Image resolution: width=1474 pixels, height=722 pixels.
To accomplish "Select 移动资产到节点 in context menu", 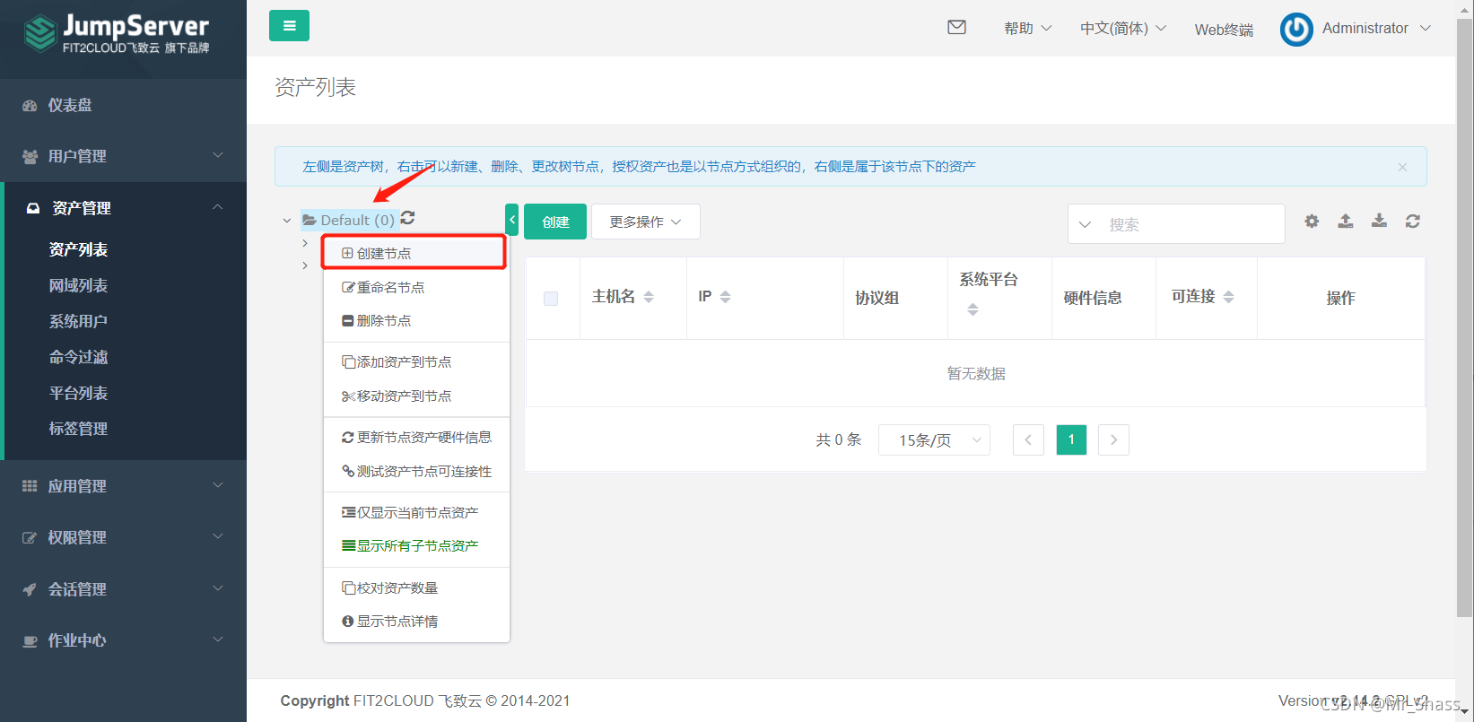I will 416,396.
